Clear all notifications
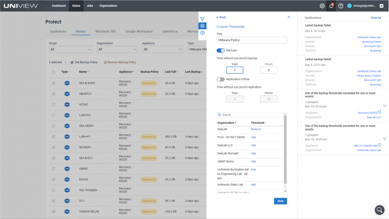Viewport: 389px width, 219px height. (x=376, y=18)
